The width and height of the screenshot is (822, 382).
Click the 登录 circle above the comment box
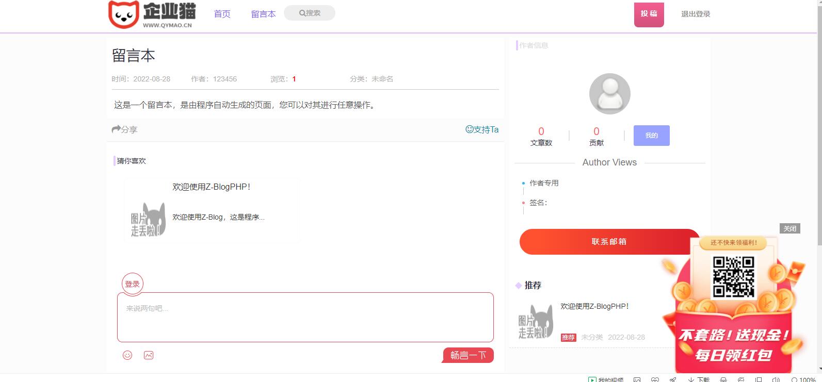pos(133,284)
